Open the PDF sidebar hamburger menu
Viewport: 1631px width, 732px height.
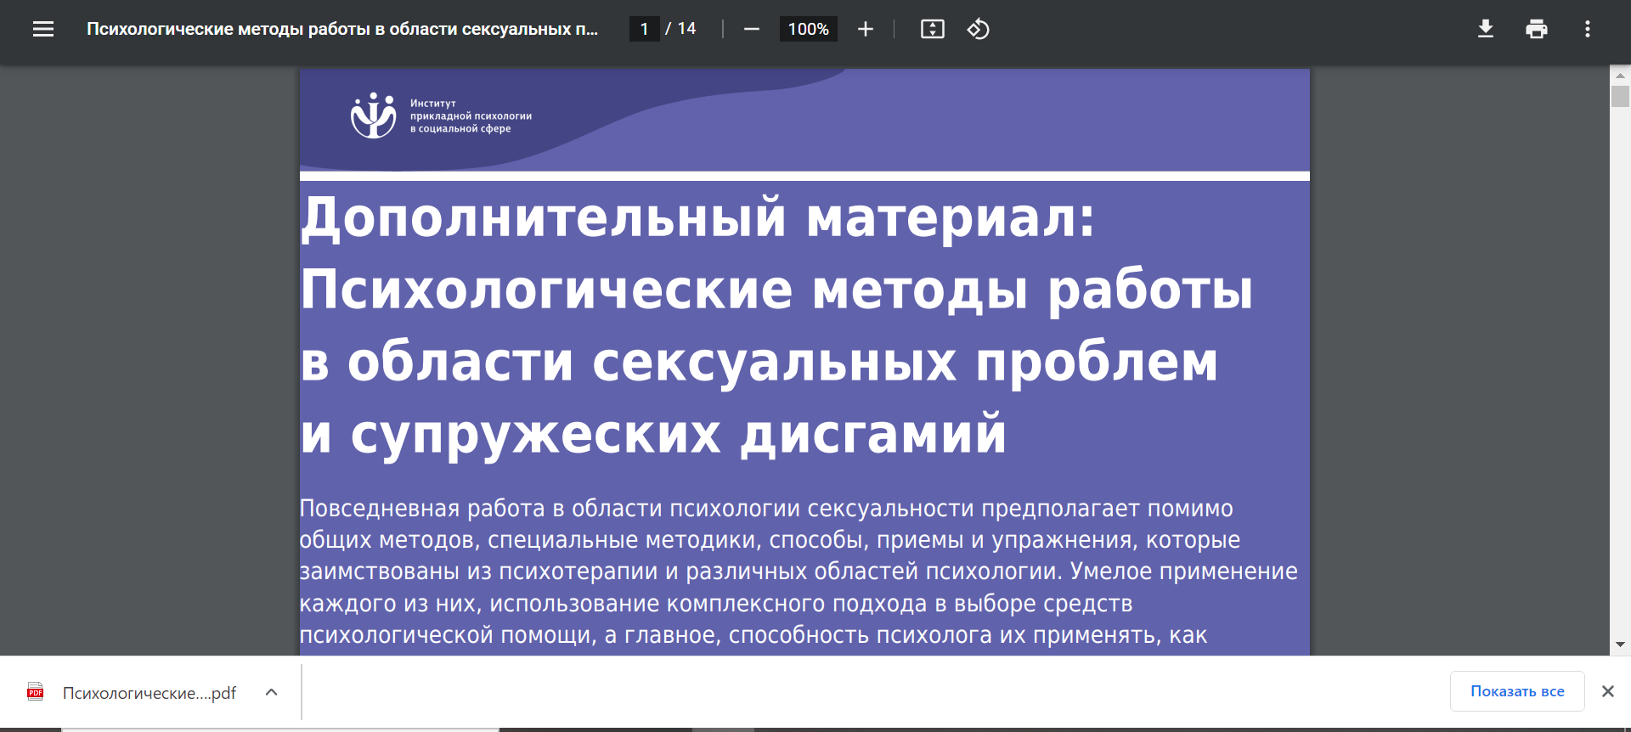[x=43, y=29]
